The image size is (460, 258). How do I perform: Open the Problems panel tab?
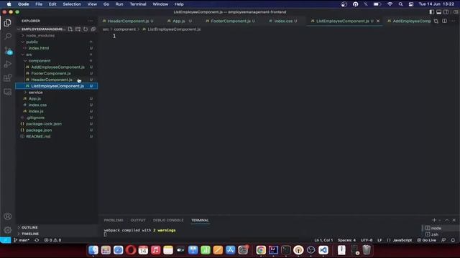pyautogui.click(x=114, y=220)
